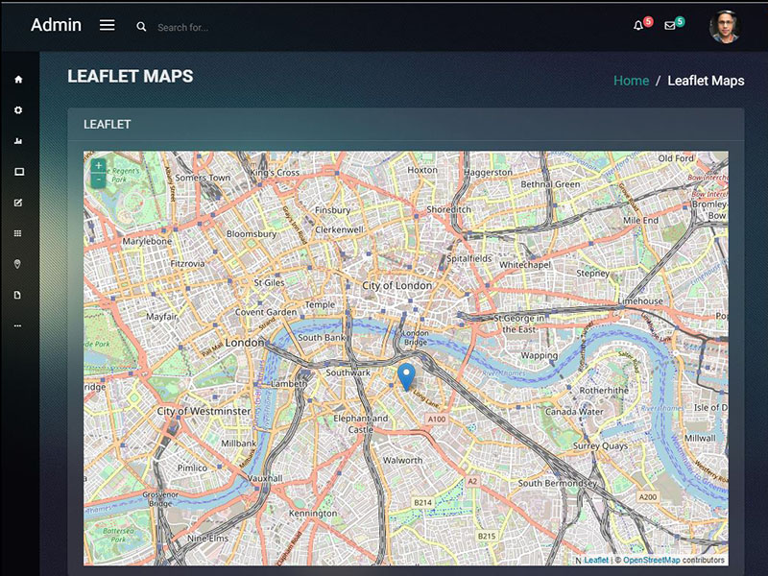Open the document page sidebar icon
This screenshot has width=768, height=576.
click(17, 295)
